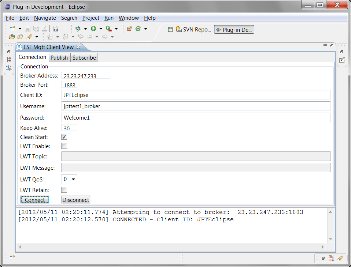Click the Open Perspective icon
351x267 pixels.
click(171, 30)
